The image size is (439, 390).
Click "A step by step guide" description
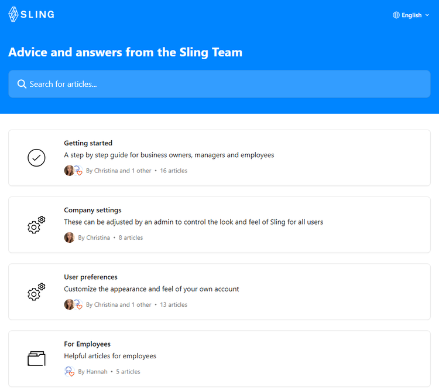[x=169, y=155]
